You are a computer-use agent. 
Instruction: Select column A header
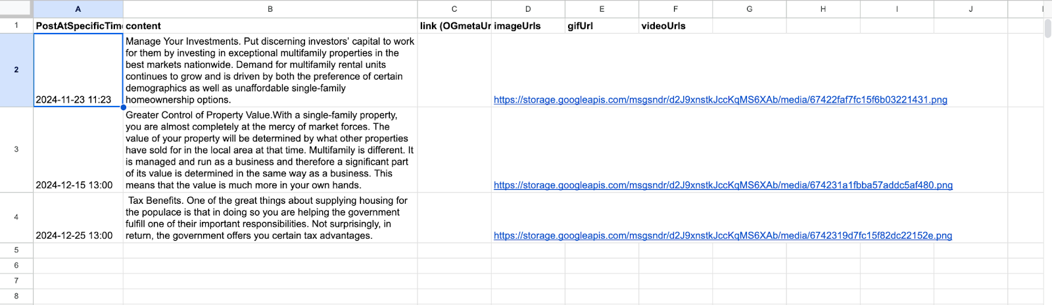coord(78,9)
